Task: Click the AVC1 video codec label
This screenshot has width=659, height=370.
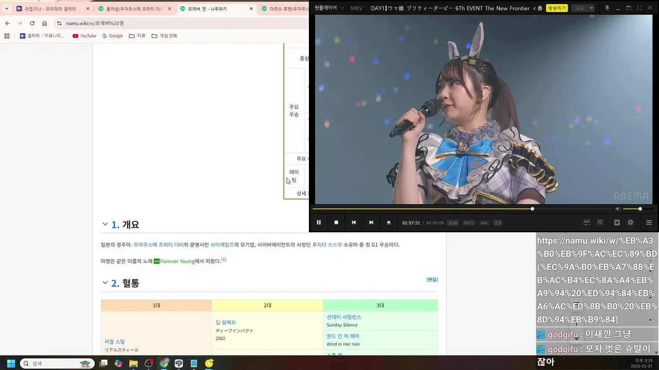Action: click(x=469, y=223)
